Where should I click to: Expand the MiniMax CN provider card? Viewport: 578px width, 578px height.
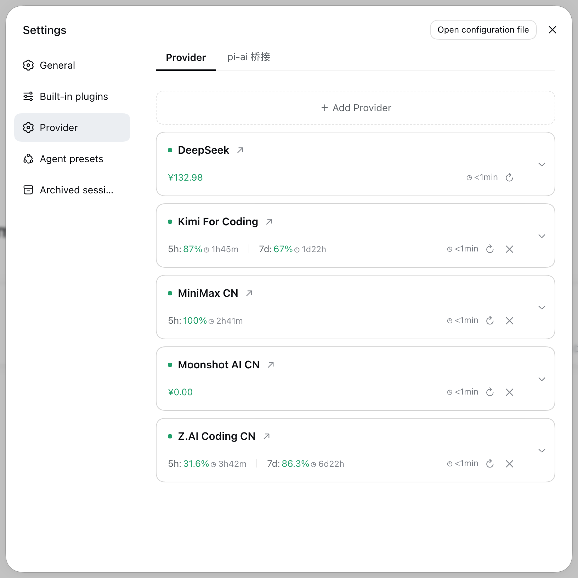(542, 307)
